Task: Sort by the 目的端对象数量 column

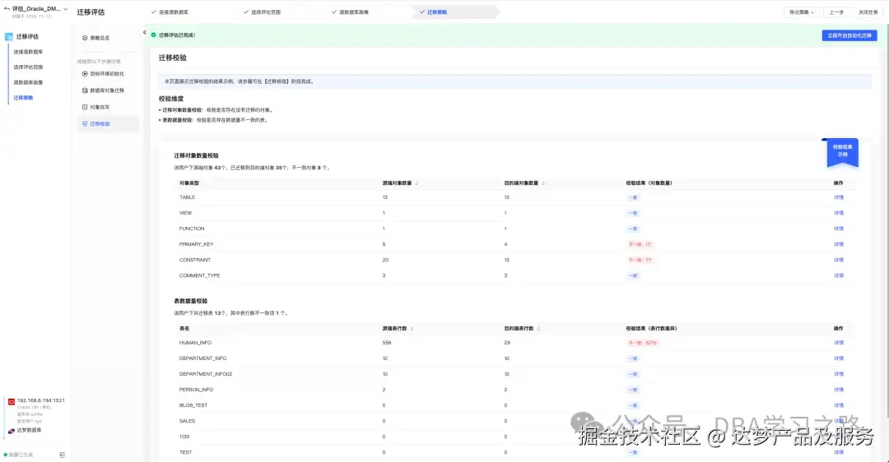Action: pos(543,183)
